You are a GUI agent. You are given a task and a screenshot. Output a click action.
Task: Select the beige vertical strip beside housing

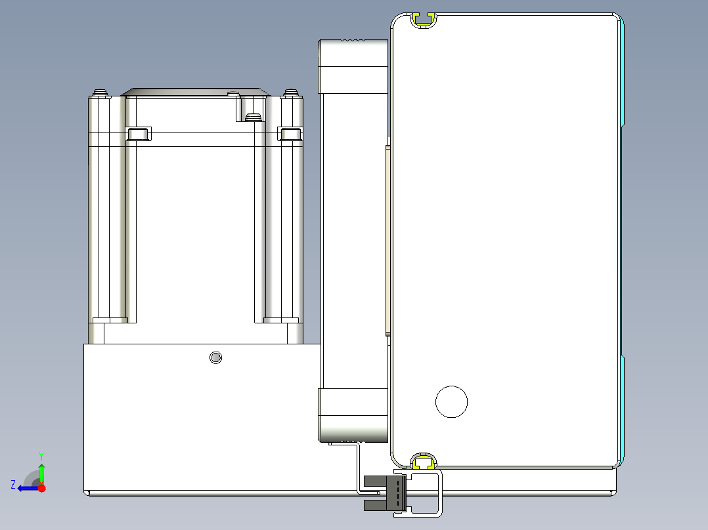[x=388, y=241]
